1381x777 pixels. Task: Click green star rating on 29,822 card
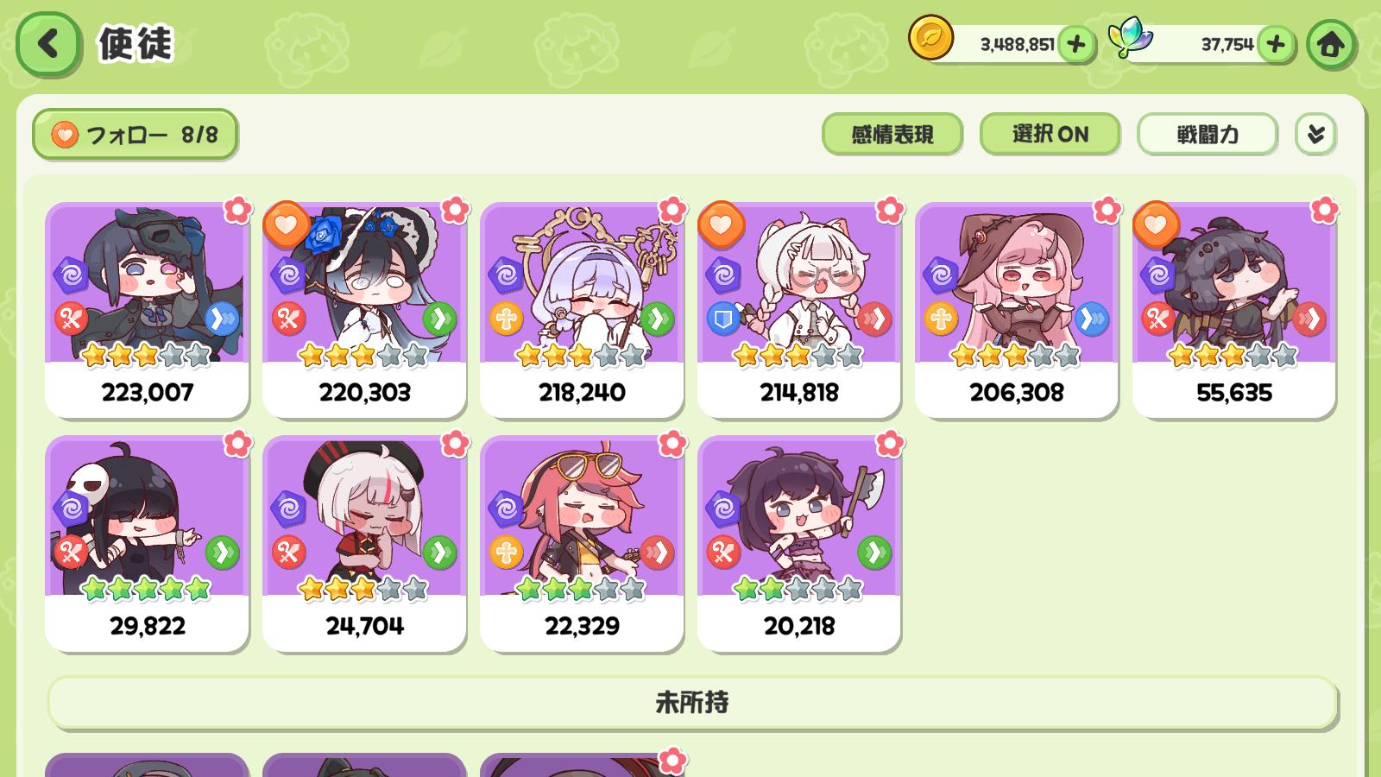click(146, 589)
